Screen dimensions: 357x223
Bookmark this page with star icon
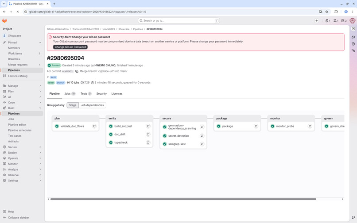coord(327,12)
